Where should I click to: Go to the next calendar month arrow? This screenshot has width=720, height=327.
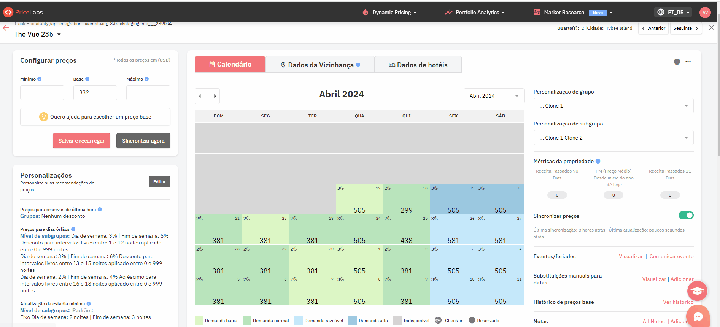point(215,96)
